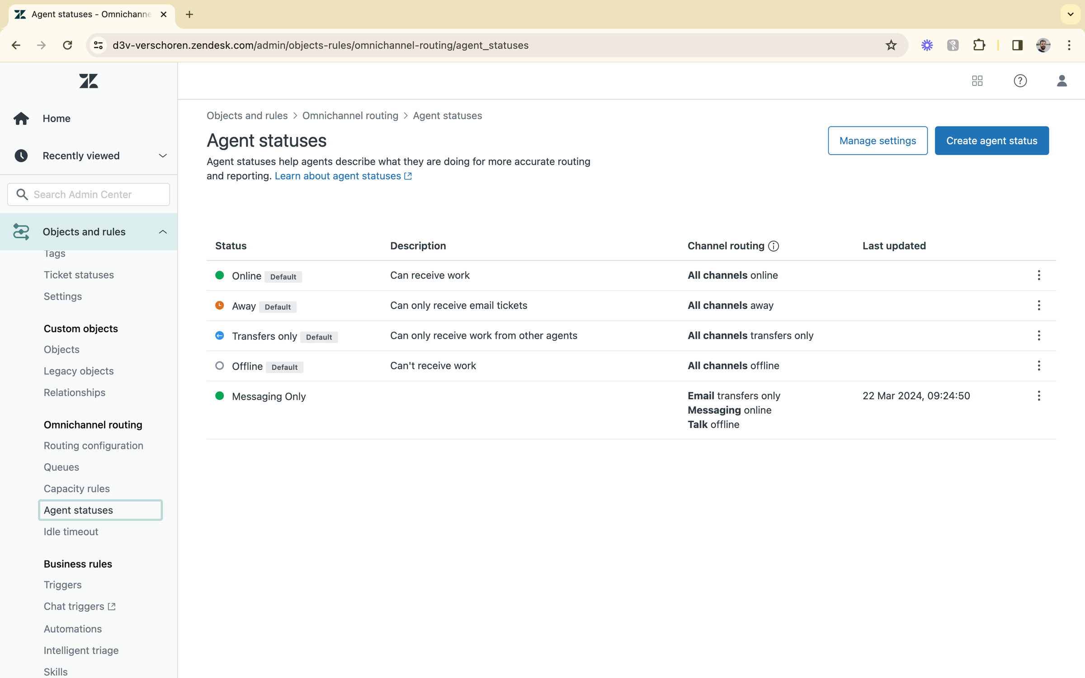Click the Objects and rules sidebar icon
The height and width of the screenshot is (678, 1085).
[21, 231]
